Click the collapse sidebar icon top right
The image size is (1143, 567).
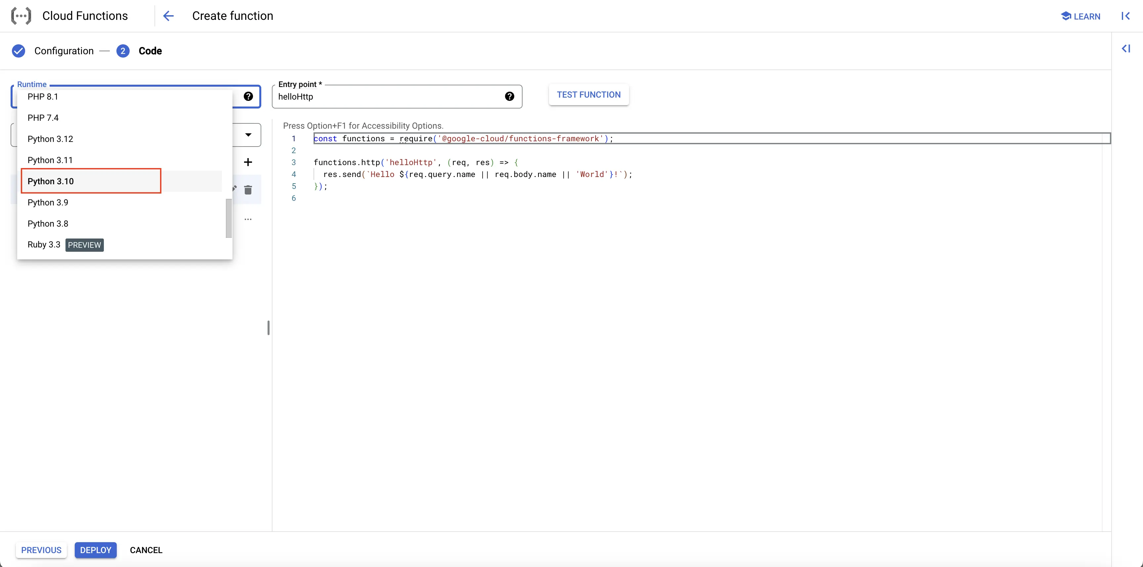[x=1125, y=16]
